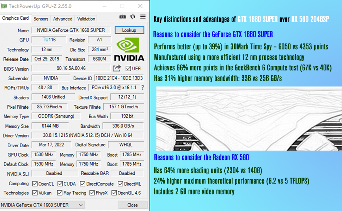
Task: Click the Driver Date value Mar 17, 2022
Action: point(51,145)
